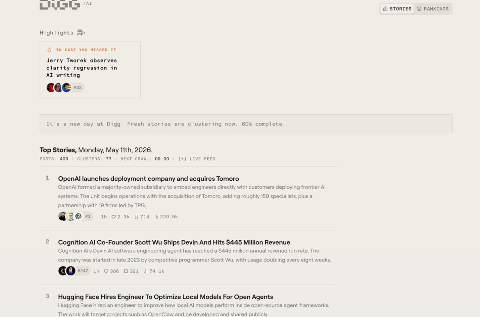This screenshot has height=317, width=480.
Task: Click the avatar group on the Jerry Tworek card
Action: tap(59, 88)
